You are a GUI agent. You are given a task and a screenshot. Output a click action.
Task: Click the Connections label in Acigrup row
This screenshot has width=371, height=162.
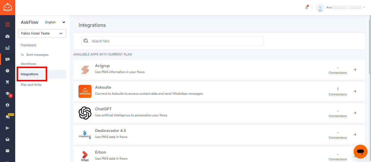point(338,73)
